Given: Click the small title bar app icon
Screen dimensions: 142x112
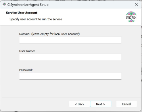Looking at the screenshot, I should (x=4, y=5).
